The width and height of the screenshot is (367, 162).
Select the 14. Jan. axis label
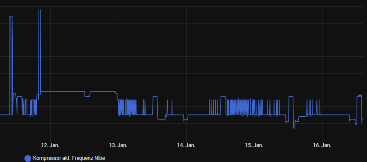point(186,145)
